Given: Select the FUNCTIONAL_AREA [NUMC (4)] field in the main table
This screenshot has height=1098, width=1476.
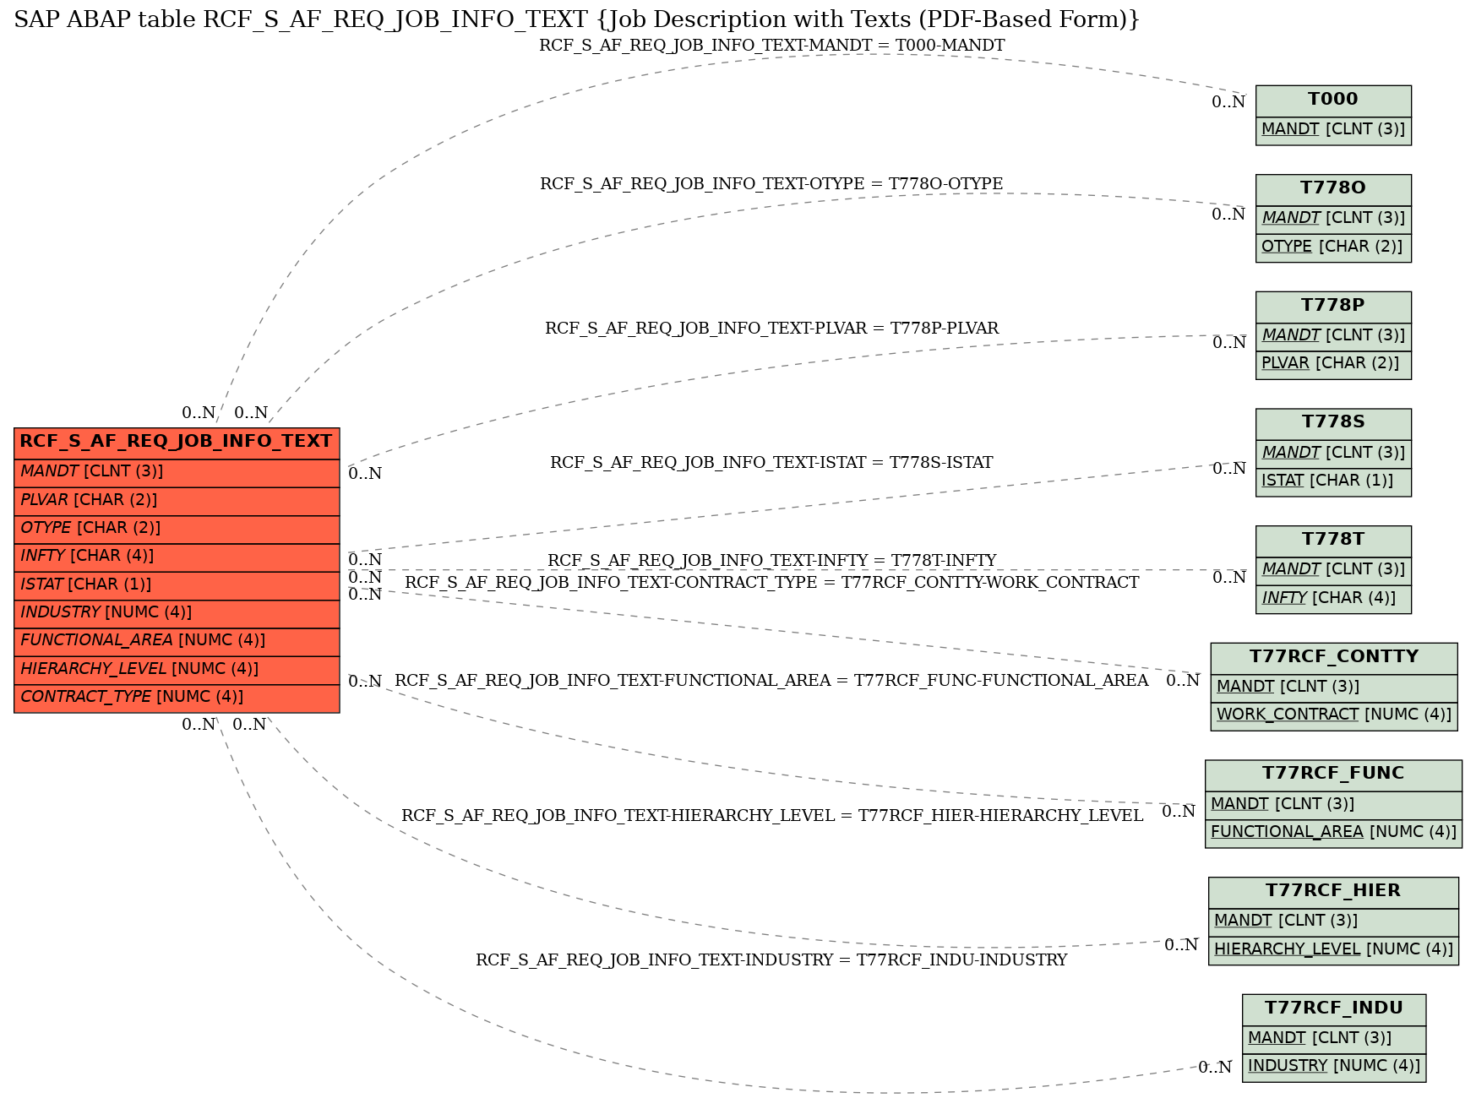Looking at the screenshot, I should (177, 642).
